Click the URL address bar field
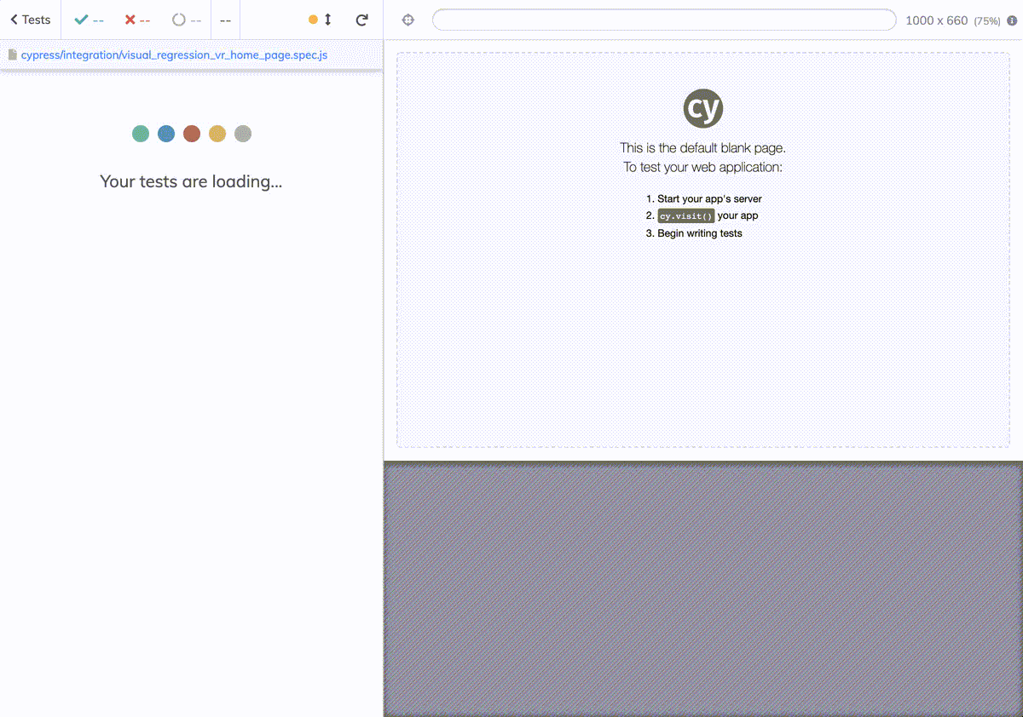 (664, 20)
